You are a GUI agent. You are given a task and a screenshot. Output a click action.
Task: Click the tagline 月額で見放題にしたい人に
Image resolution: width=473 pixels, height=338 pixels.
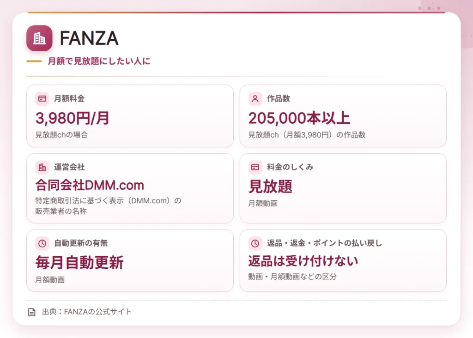coord(99,61)
